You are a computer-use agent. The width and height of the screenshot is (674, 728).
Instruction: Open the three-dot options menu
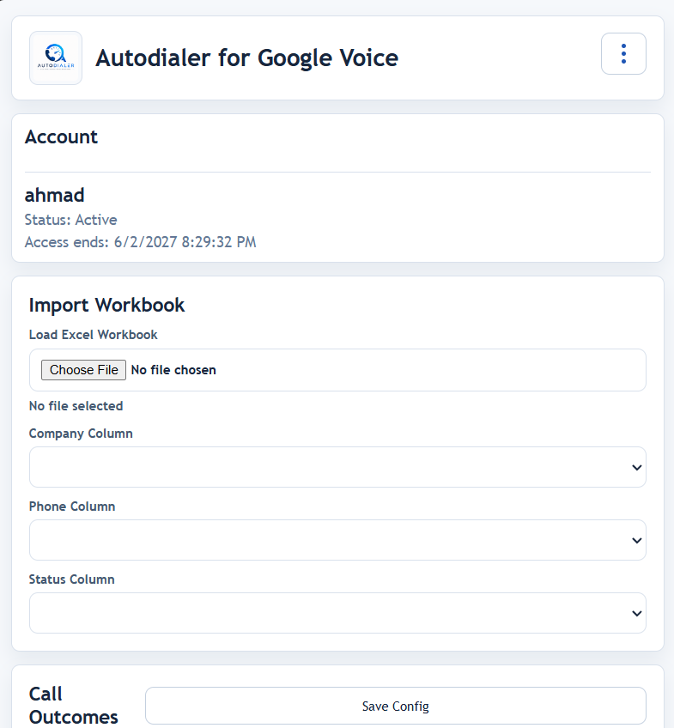623,54
